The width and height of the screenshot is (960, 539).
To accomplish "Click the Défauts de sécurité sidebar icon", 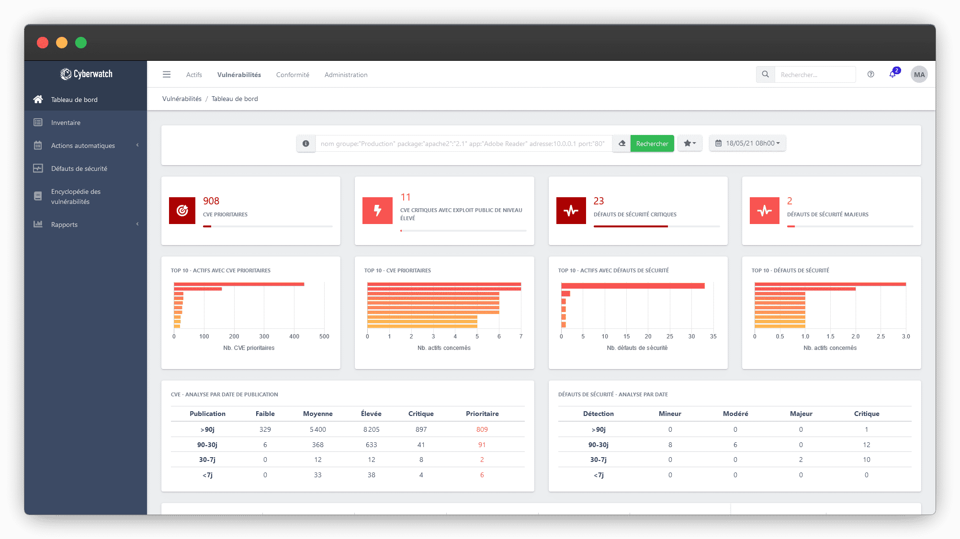I will coord(37,168).
